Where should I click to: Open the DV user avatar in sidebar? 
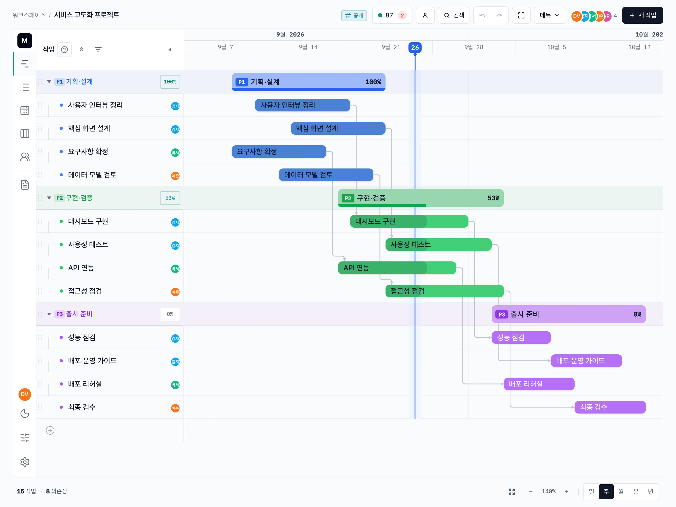pos(25,394)
